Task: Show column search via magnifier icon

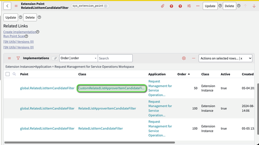Action: coord(14,74)
